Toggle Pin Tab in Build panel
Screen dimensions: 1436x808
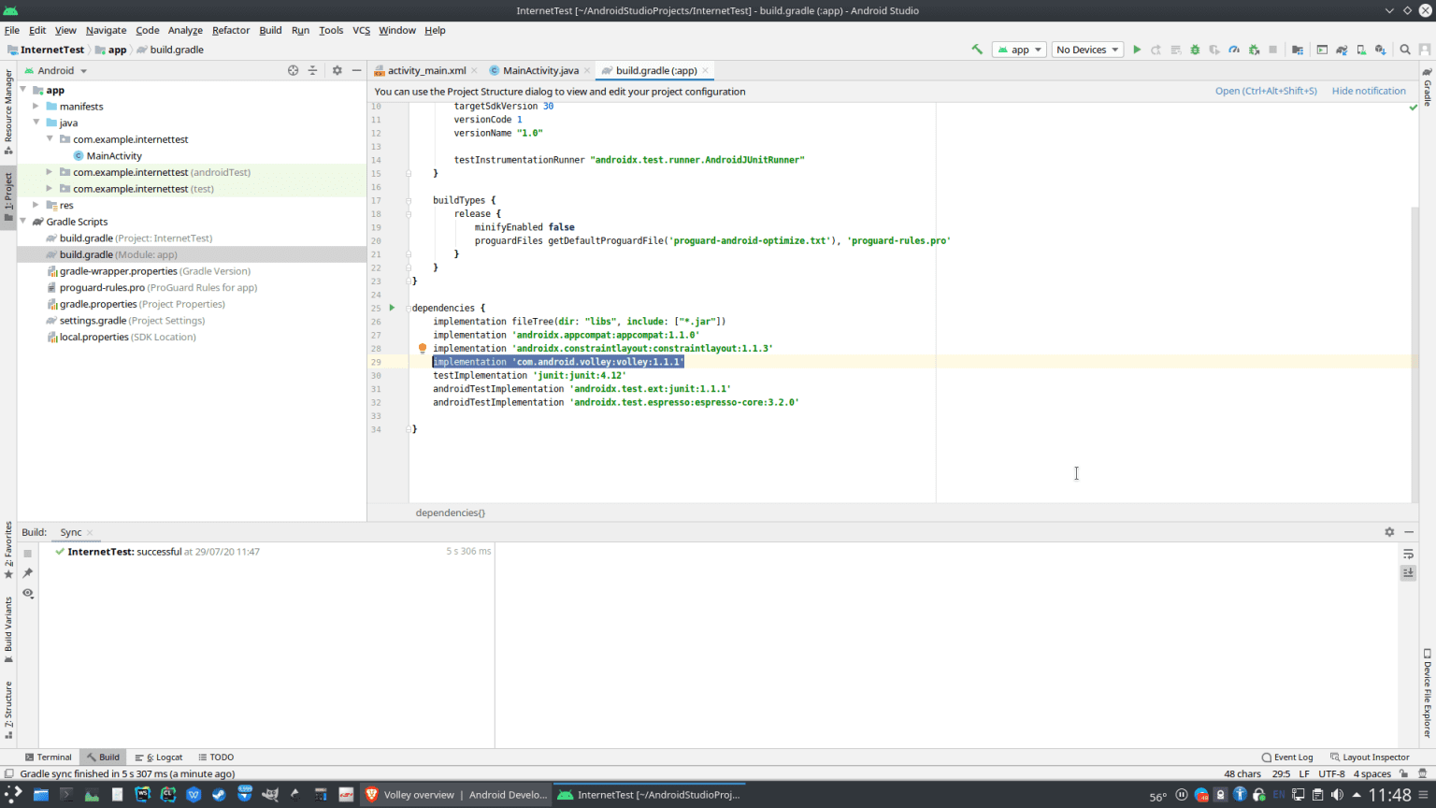click(28, 572)
